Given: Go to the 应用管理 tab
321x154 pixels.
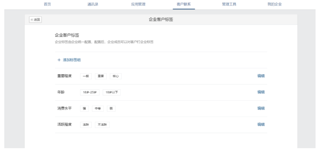Looking at the screenshot, I should [x=138, y=4].
